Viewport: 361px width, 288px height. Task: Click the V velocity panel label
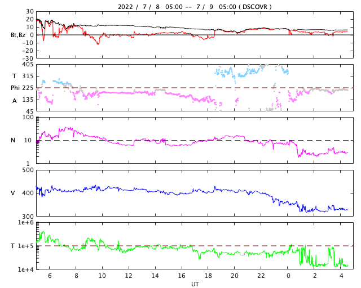click(13, 193)
